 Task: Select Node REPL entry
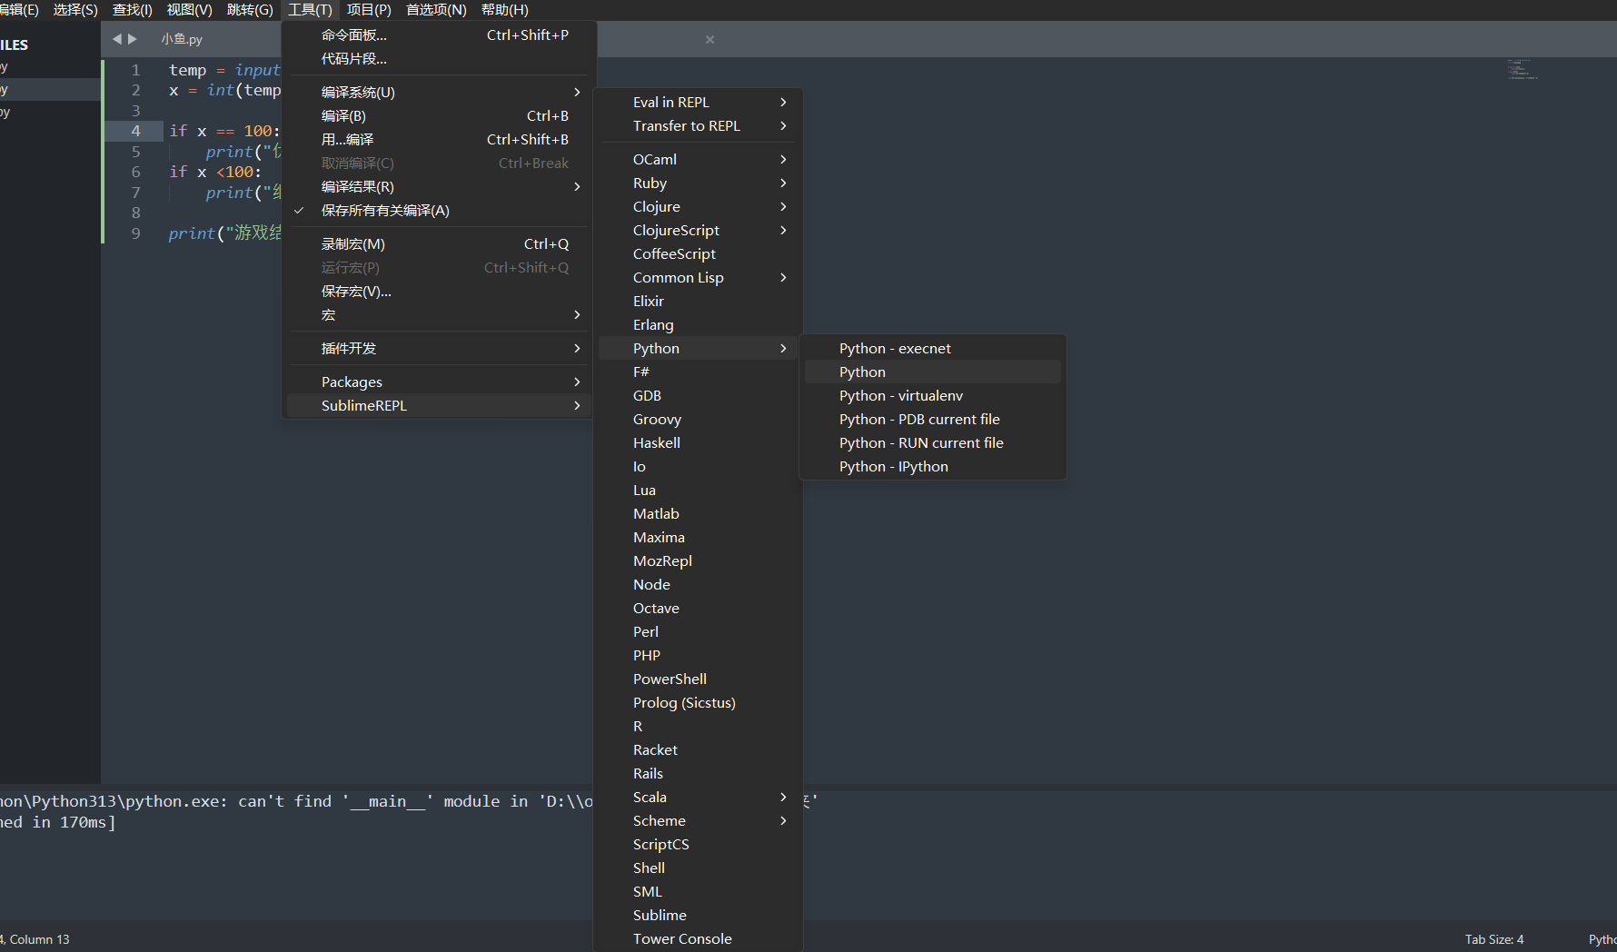[698, 585]
